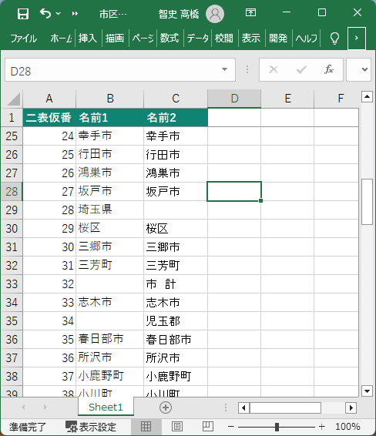Open the ファイル menu
The width and height of the screenshot is (376, 436).
(23, 38)
